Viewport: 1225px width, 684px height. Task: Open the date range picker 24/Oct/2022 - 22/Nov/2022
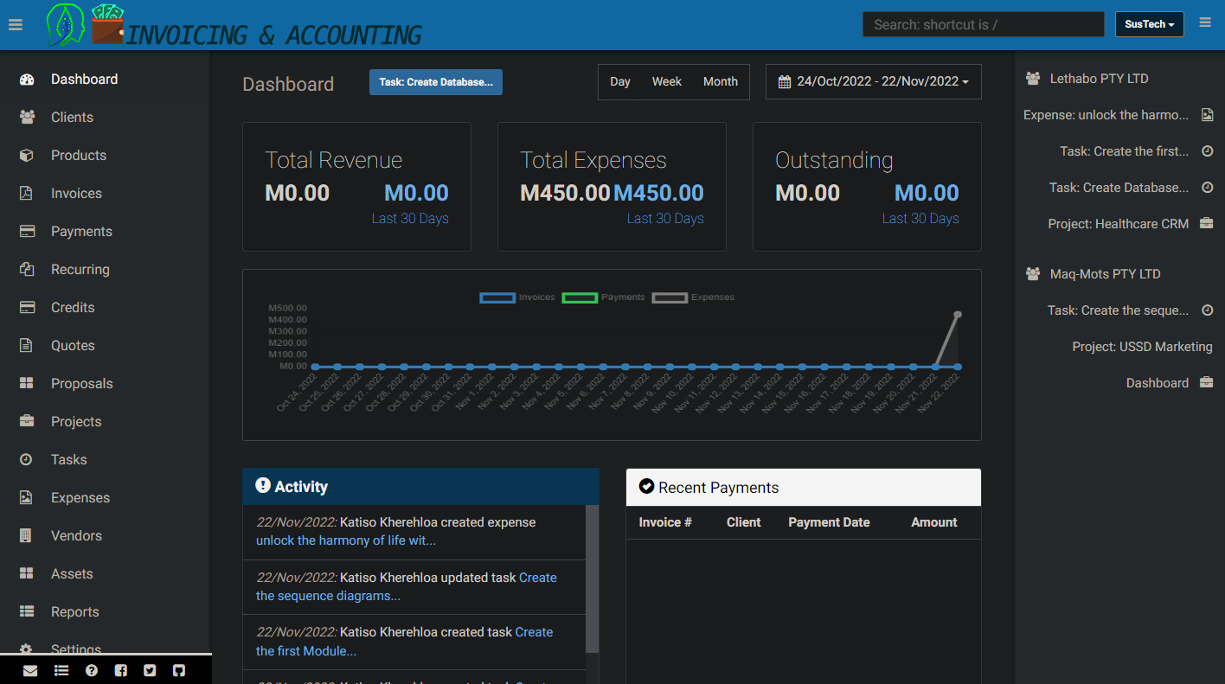point(874,82)
